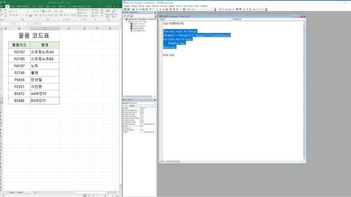Image resolution: width=351 pixels, height=197 pixels.
Task: Close the Project Explorer panel
Action: pyautogui.click(x=155, y=12)
